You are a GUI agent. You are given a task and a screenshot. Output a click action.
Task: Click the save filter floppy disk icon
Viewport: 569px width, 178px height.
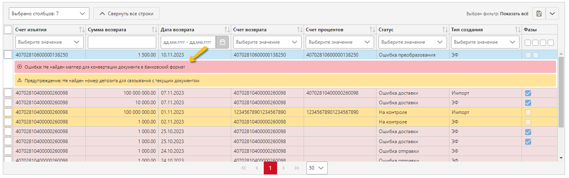pos(539,13)
